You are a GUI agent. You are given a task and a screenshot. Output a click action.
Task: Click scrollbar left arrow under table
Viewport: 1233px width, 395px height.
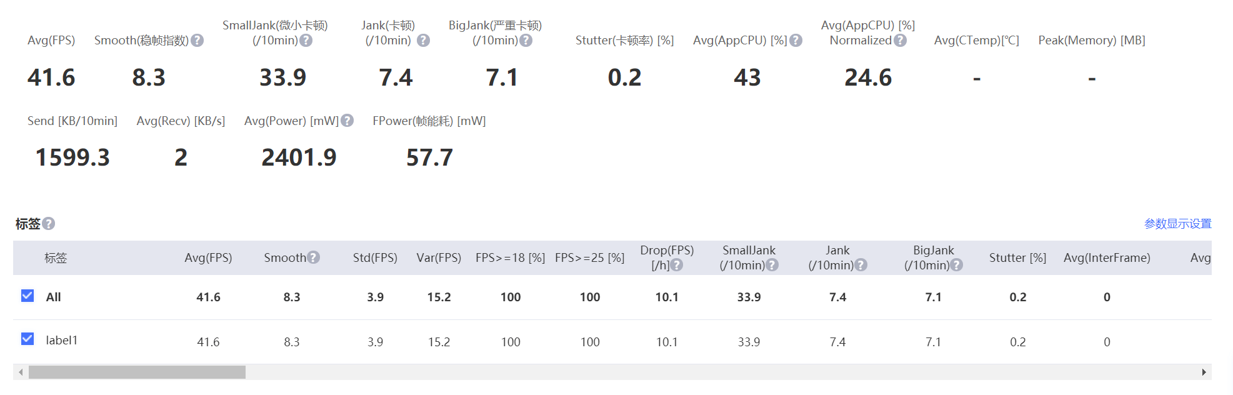coord(21,372)
